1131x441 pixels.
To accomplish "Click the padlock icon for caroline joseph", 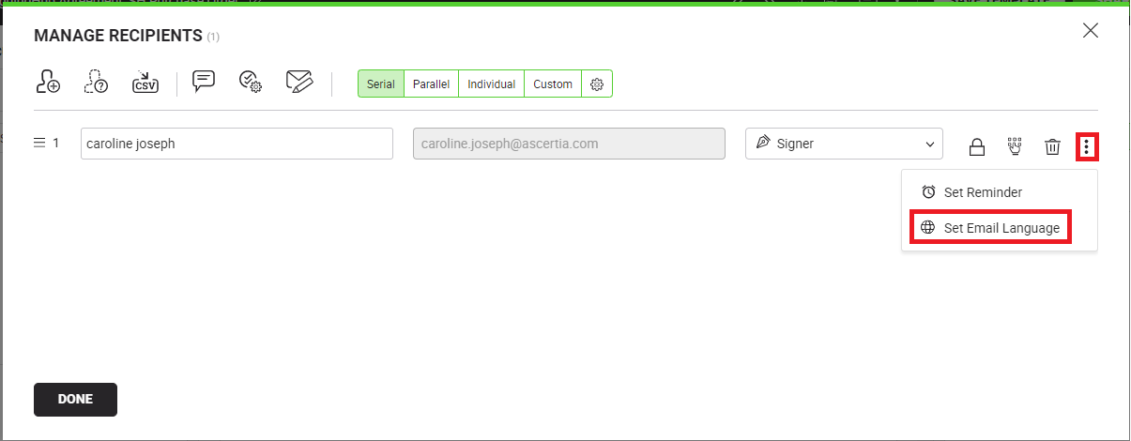I will pos(976,146).
